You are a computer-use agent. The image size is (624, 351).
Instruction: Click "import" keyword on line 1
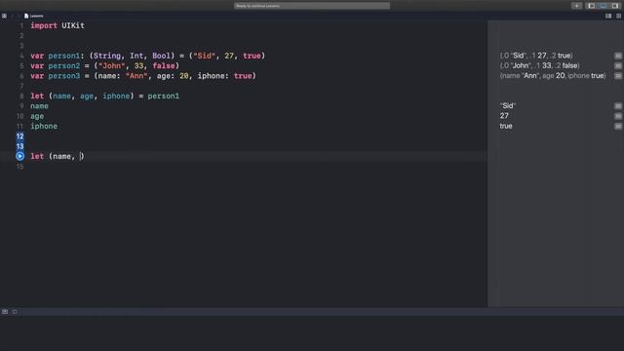44,25
